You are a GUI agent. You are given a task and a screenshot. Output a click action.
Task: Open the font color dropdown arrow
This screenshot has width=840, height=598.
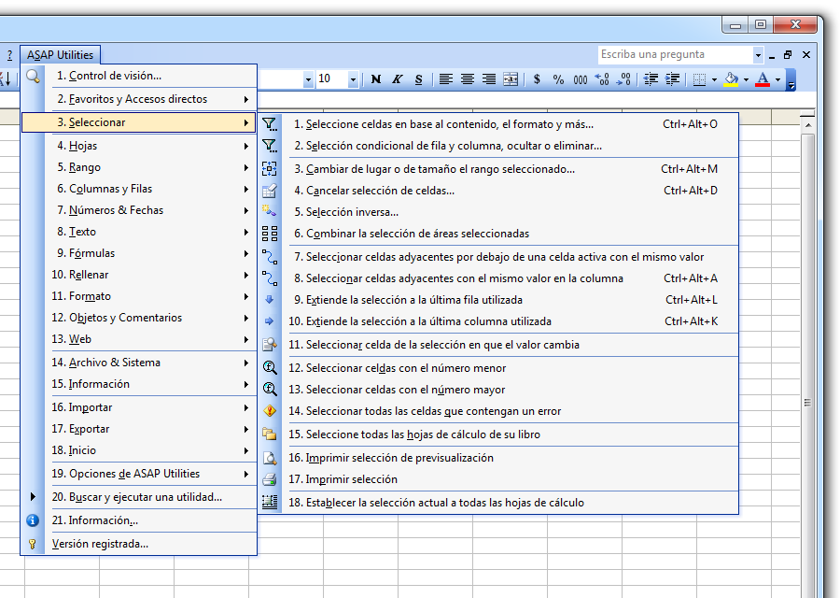click(x=777, y=79)
